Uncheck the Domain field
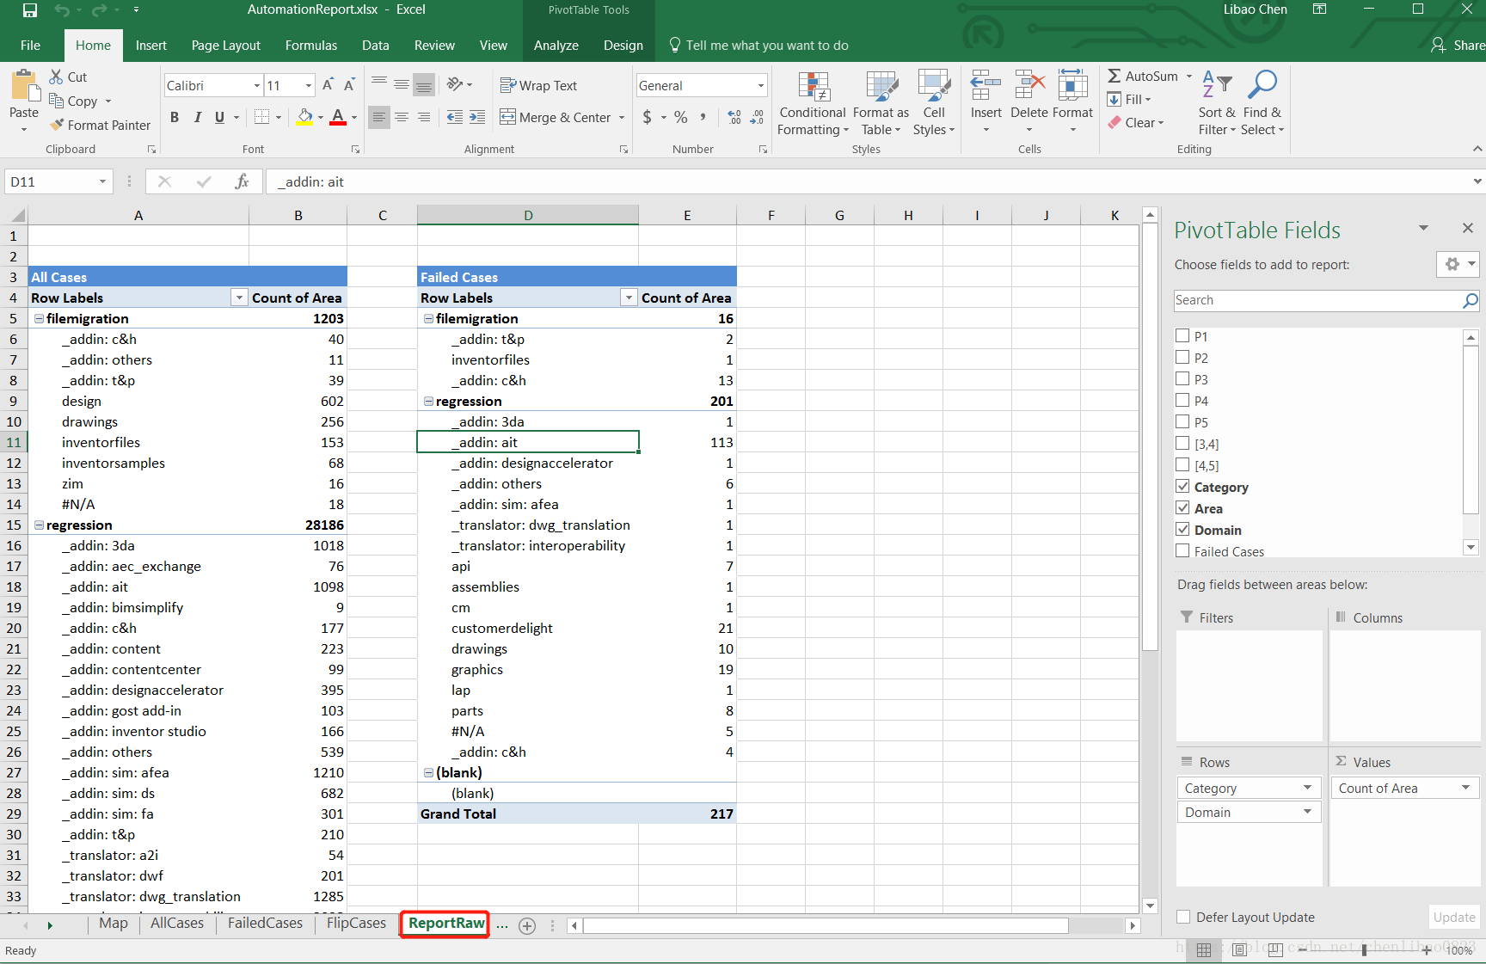 pyautogui.click(x=1182, y=529)
